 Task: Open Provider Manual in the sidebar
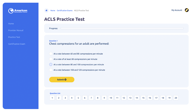click(x=16, y=30)
